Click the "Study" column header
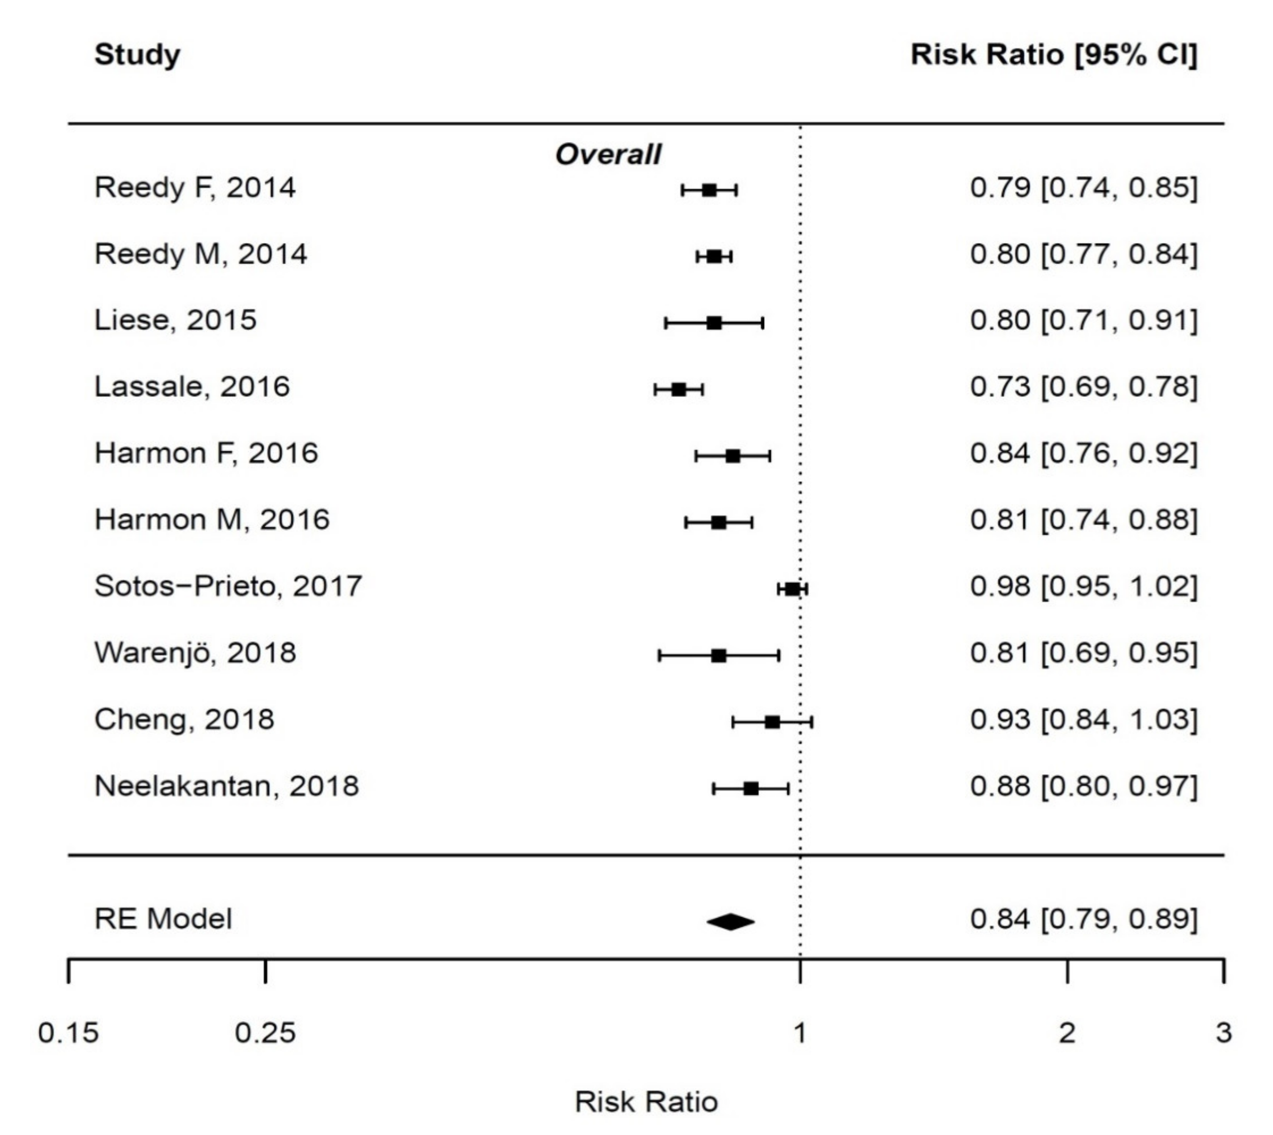This screenshot has height=1135, width=1273. 137,55
